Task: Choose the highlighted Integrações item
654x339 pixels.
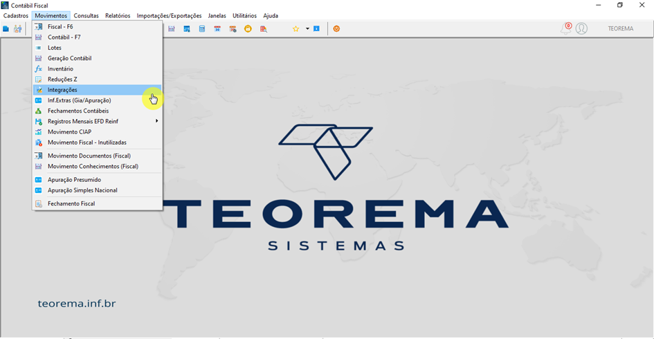Action: [97, 90]
